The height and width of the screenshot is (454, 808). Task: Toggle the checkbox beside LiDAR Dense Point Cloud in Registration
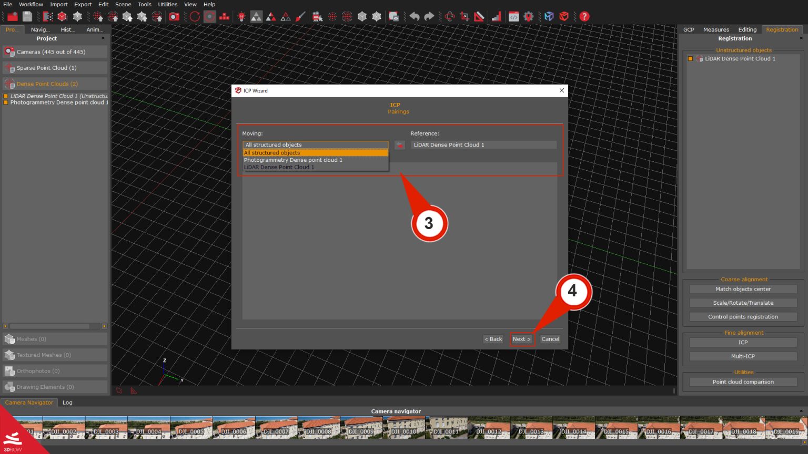pyautogui.click(x=691, y=58)
